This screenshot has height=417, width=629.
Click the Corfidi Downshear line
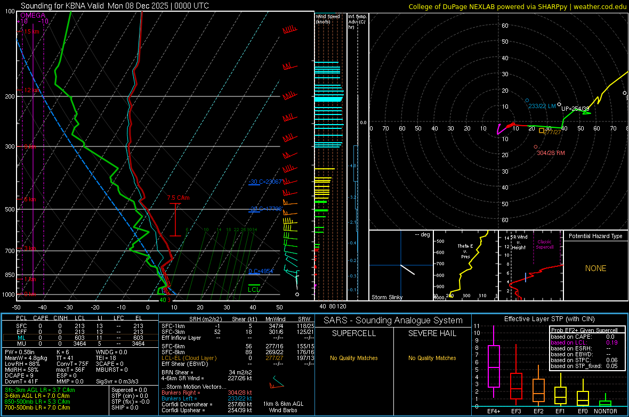[x=207, y=404]
